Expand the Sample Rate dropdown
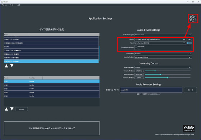Viewport: 201px width, 140px height. [x=163, y=54]
